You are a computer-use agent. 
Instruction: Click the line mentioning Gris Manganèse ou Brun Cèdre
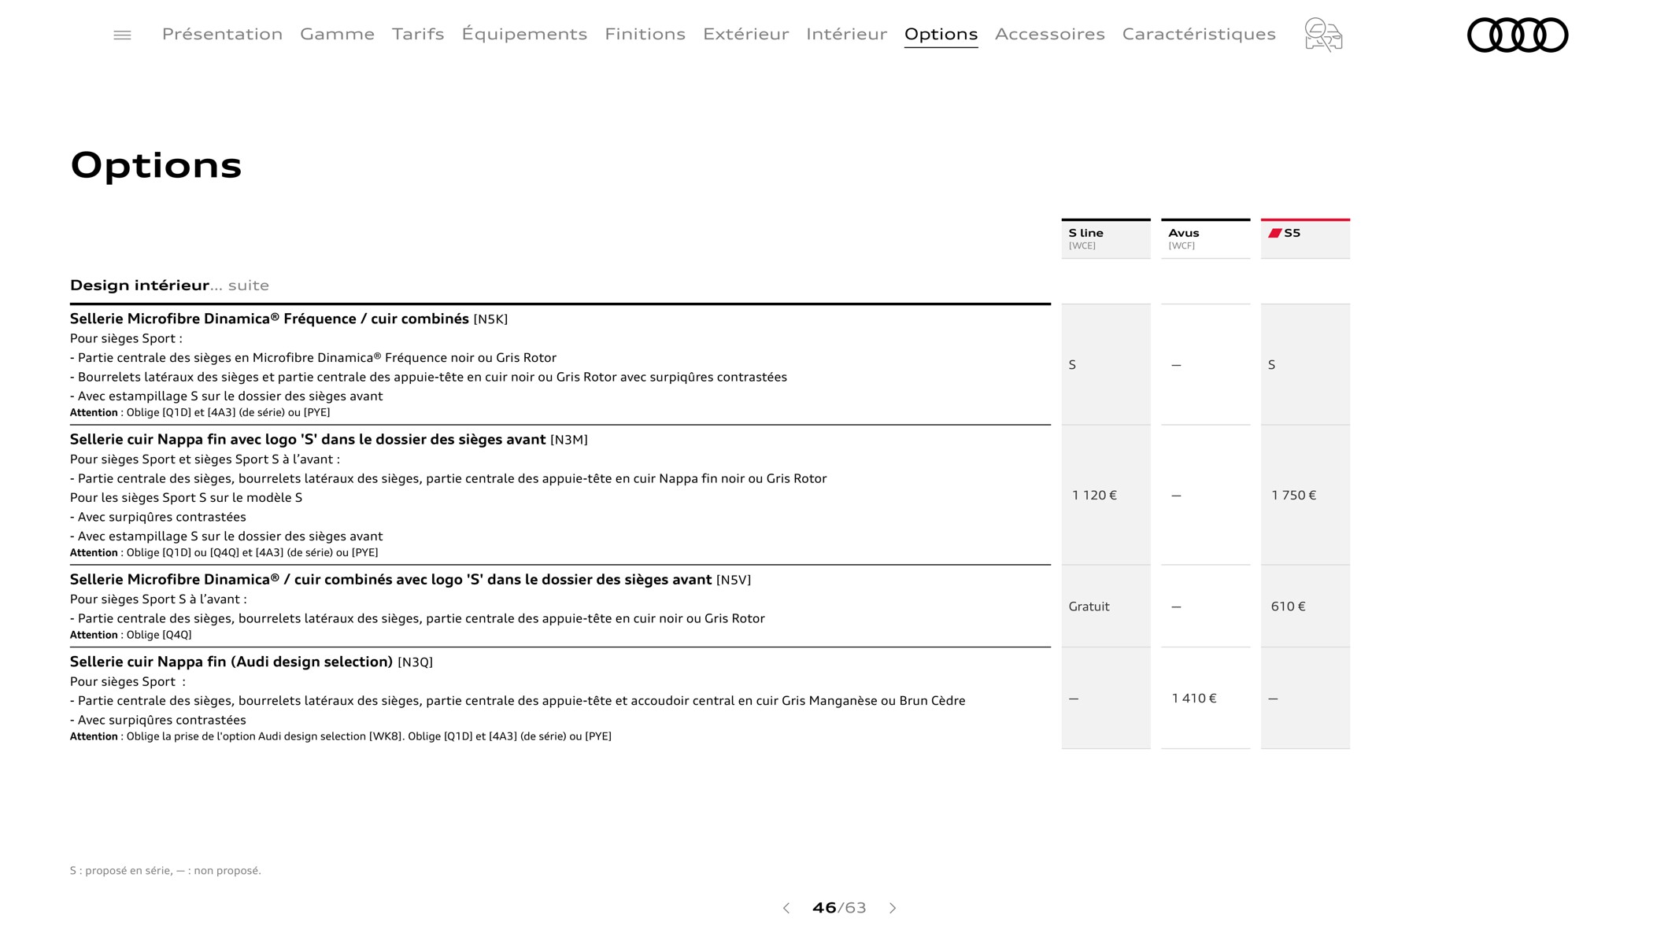point(518,701)
